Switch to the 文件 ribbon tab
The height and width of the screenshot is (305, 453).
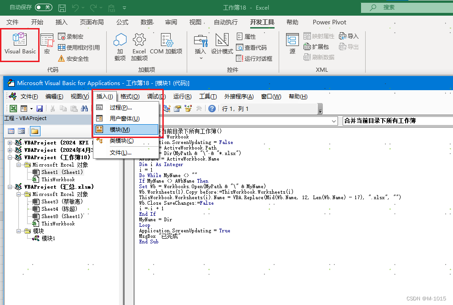(12, 22)
